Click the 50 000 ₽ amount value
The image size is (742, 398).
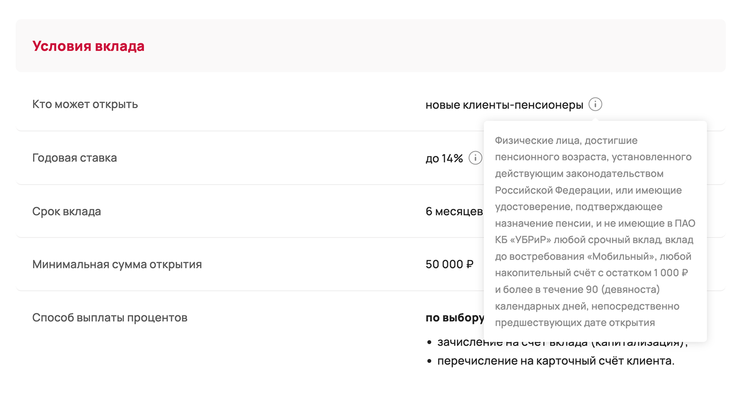click(449, 264)
